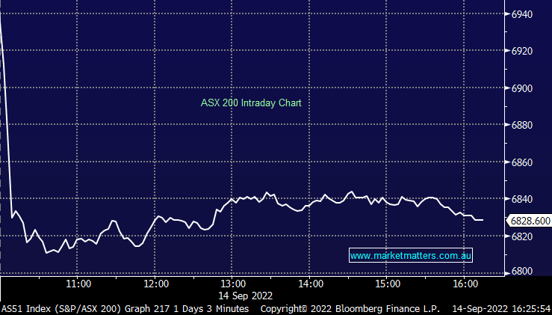Click the 6800 price axis label
This screenshot has width=552, height=315.
click(x=529, y=272)
